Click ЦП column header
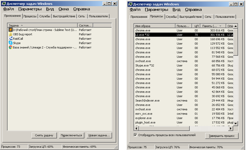 196,26
